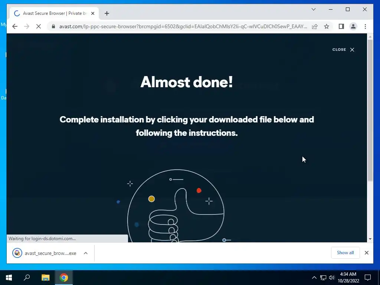Click Show all downloads
The image size is (380, 285).
(345, 253)
